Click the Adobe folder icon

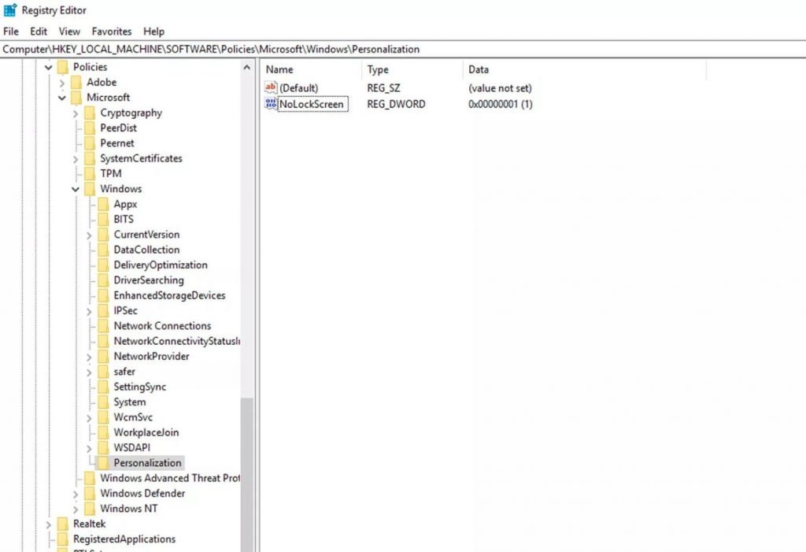[x=76, y=83]
